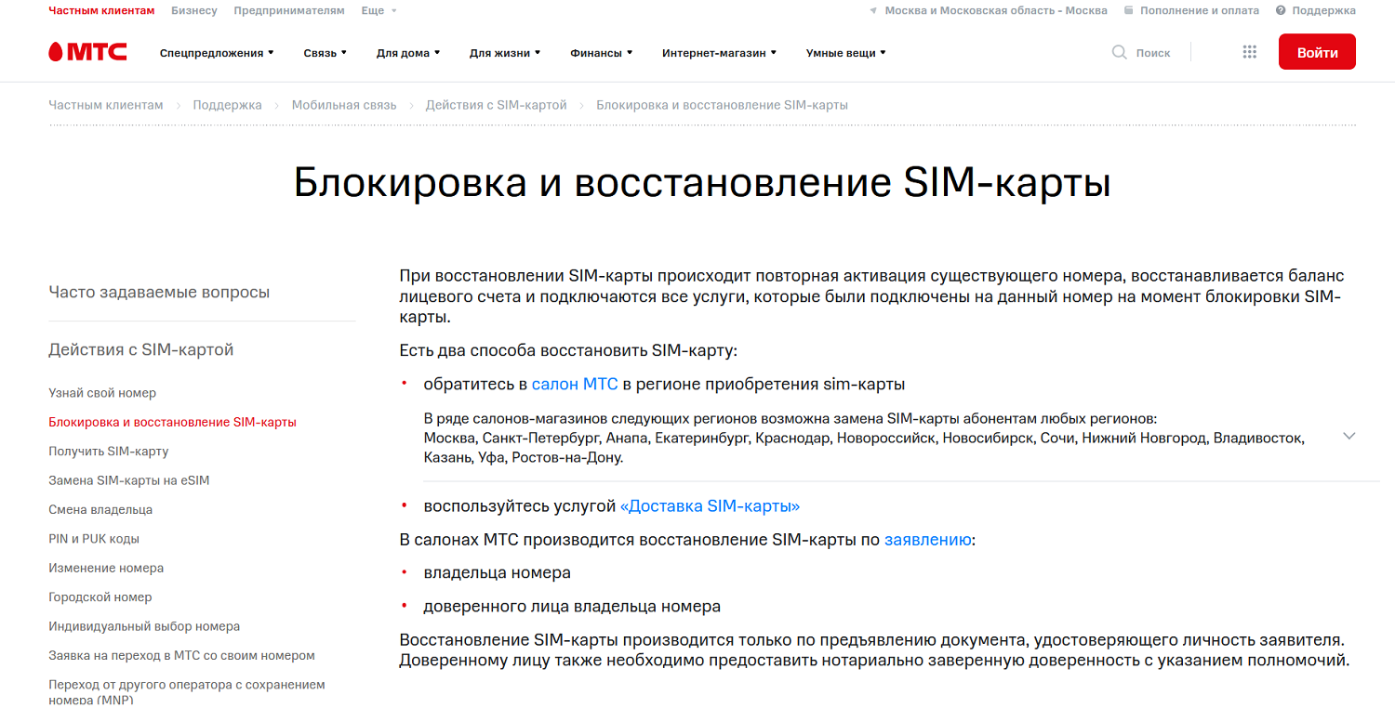This screenshot has height=721, width=1395.
Task: Click the location arrow icon near Москва
Action: coord(873,11)
